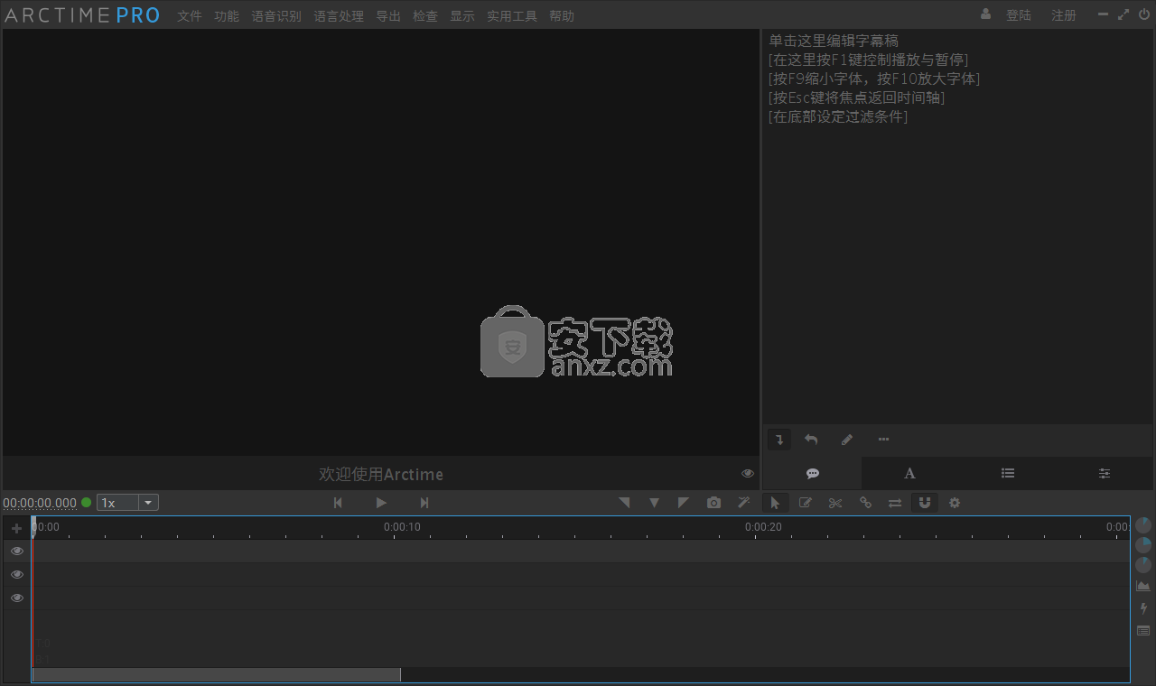The image size is (1156, 686).
Task: Switch to the letter A style tab
Action: (x=909, y=473)
